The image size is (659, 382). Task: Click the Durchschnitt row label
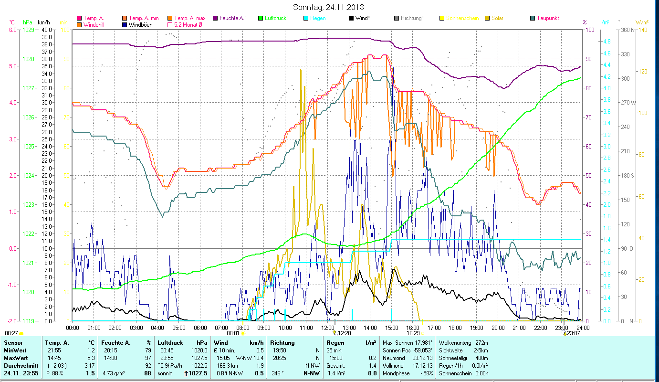click(20, 366)
